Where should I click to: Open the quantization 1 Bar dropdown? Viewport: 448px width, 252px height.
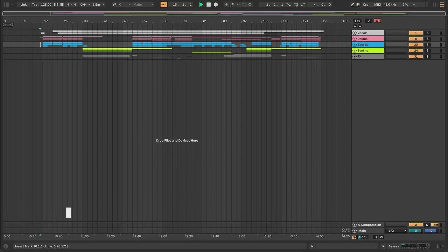tap(98, 5)
